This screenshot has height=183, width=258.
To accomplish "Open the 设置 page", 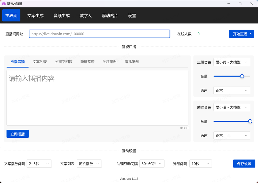I will tap(132, 16).
